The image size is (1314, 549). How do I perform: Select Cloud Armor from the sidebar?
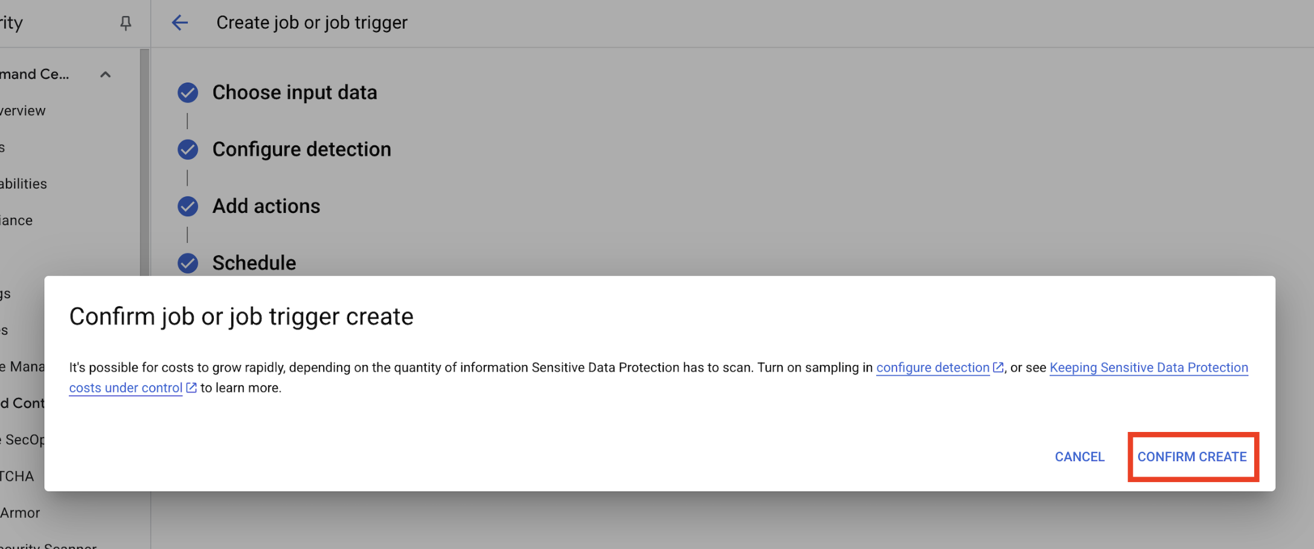pos(20,512)
